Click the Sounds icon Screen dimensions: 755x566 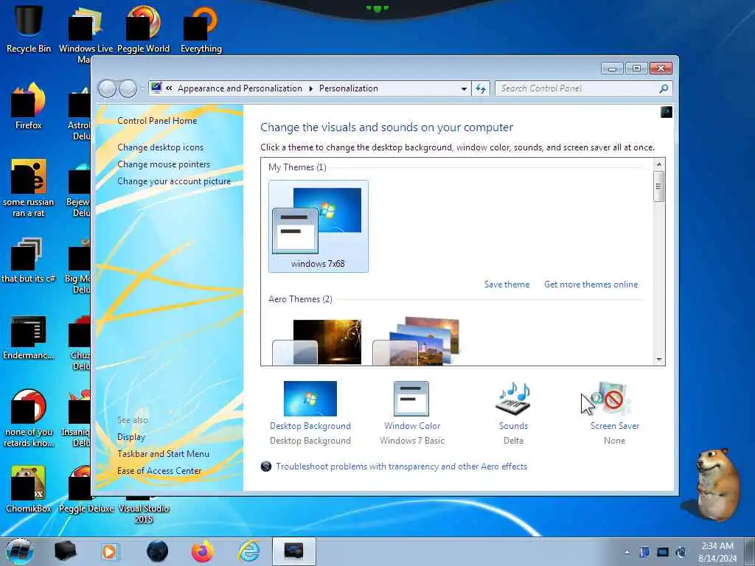[x=513, y=399]
